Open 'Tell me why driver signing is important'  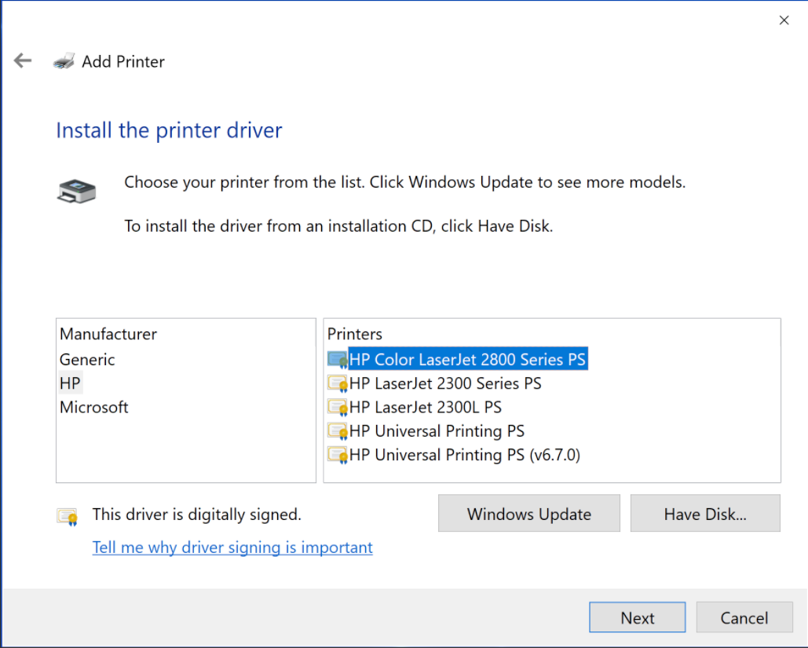(x=232, y=547)
